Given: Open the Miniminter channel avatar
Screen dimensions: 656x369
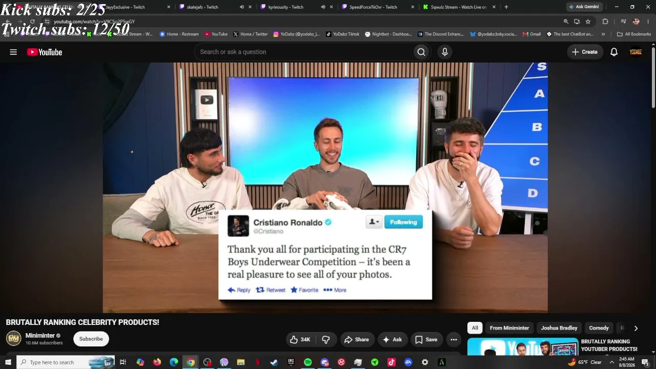Looking at the screenshot, I should point(14,339).
